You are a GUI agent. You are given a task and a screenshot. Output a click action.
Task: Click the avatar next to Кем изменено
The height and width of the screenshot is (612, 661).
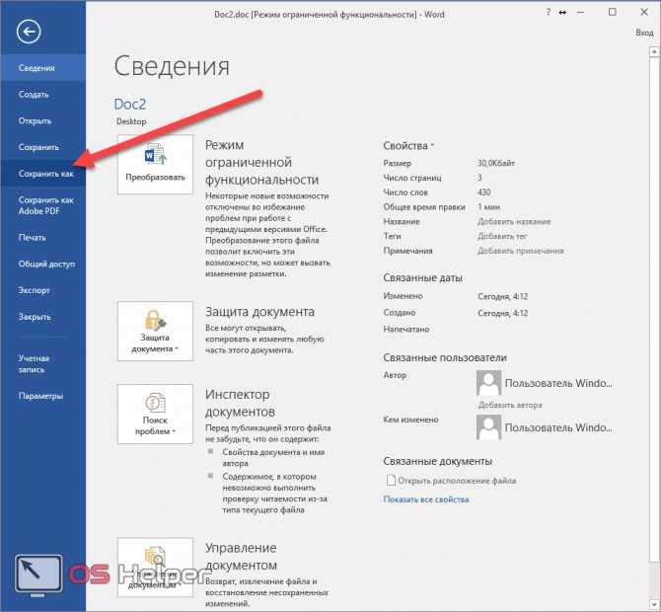[488, 426]
